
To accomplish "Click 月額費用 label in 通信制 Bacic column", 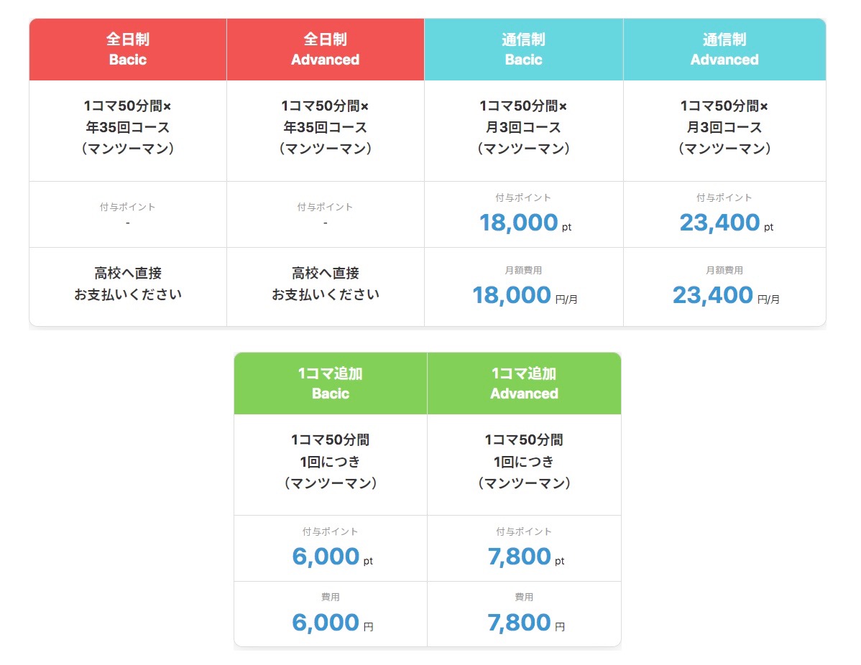I will 523,271.
